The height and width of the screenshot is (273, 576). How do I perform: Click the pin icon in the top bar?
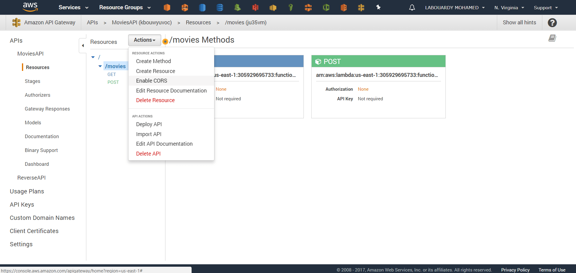point(378,7)
